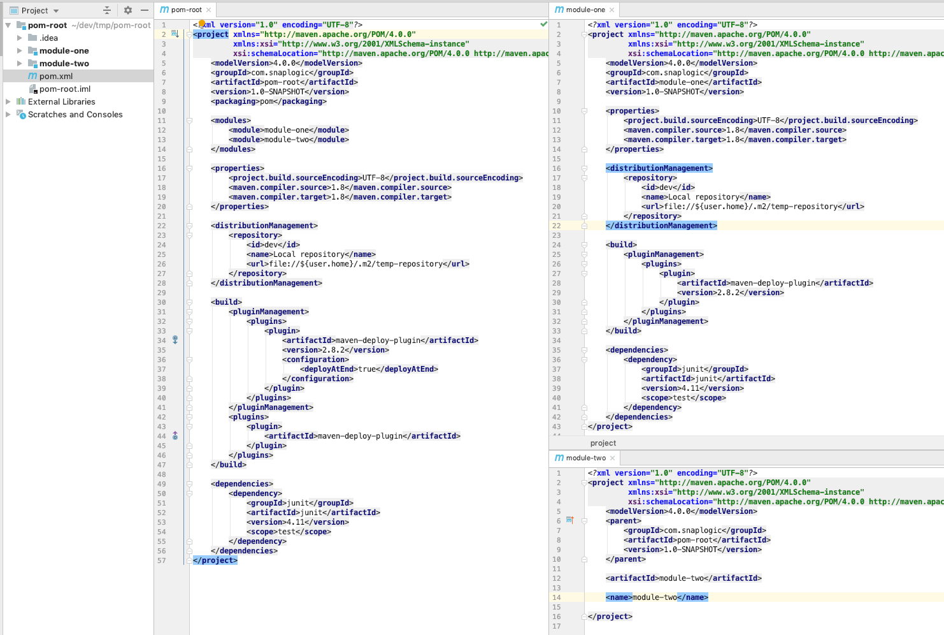Click the project breadcrumb under module-one editor
944x635 pixels.
coord(603,443)
